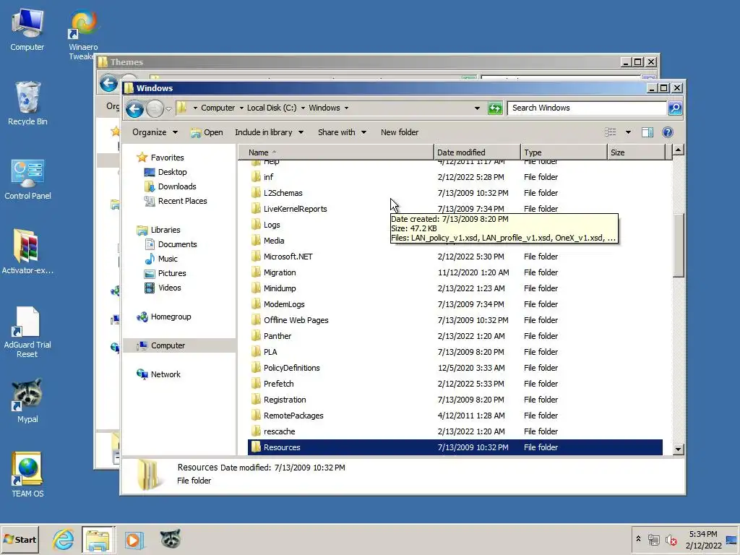Click the Computer breadcrumb segment
Viewport: 740px width, 555px height.
pos(218,108)
